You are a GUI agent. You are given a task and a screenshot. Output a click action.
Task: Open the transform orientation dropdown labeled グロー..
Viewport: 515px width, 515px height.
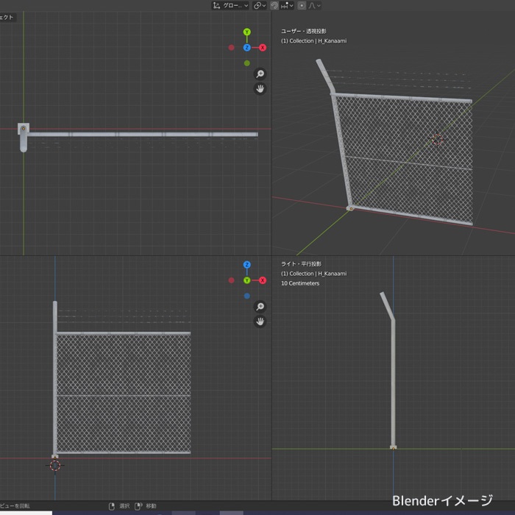pyautogui.click(x=230, y=6)
